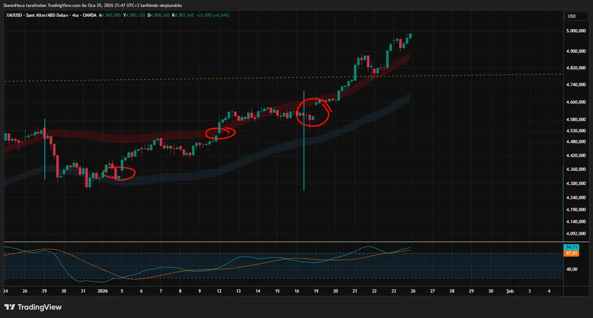This screenshot has width=593, height=318.
Task: Click the 27 date label on time axis
Action: (432, 291)
